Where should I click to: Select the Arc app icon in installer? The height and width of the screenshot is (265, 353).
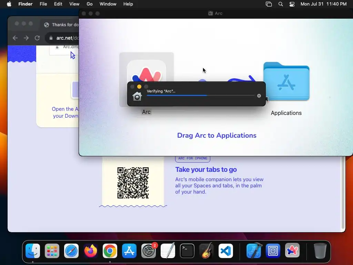146,70
